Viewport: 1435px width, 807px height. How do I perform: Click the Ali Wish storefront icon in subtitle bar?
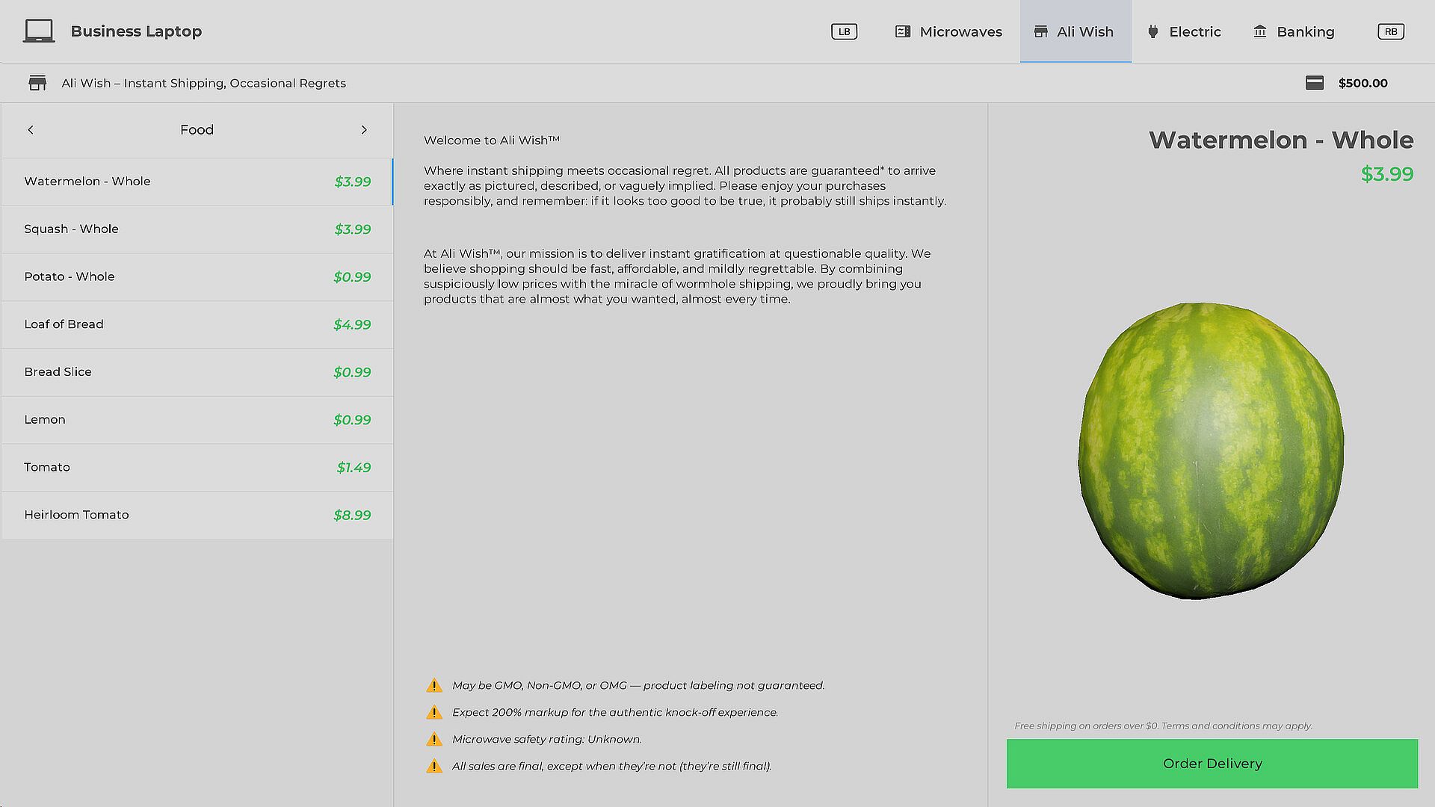tap(37, 83)
